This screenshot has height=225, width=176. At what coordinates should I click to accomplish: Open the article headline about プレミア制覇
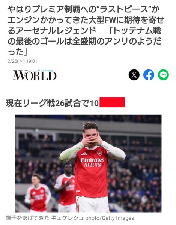click(x=86, y=31)
